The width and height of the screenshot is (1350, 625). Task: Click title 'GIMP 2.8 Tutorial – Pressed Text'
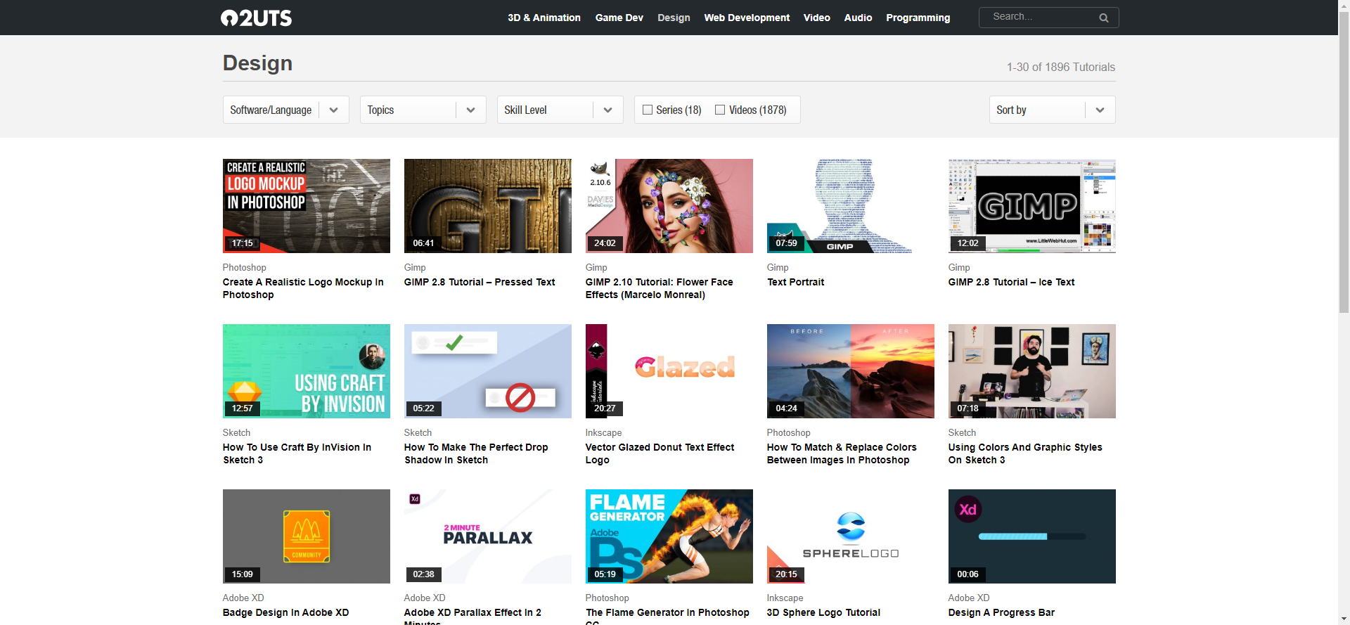[x=480, y=282]
